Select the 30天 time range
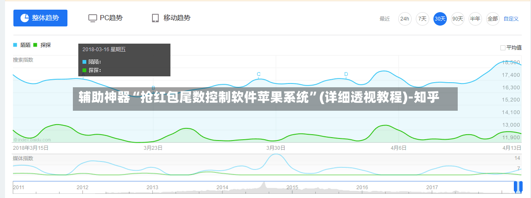This screenshot has height=198, width=531. (x=440, y=19)
